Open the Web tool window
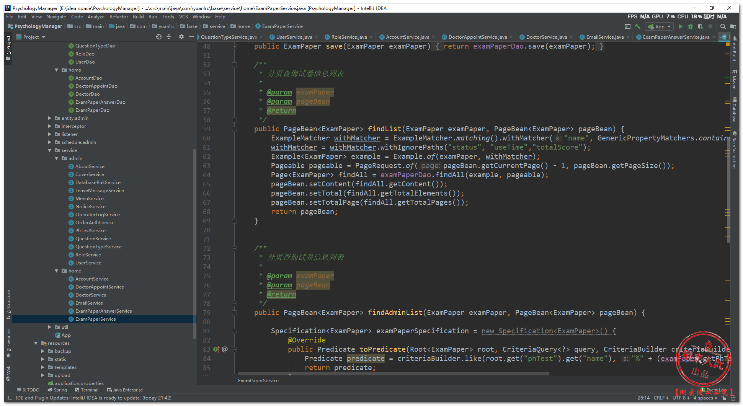 8,373
